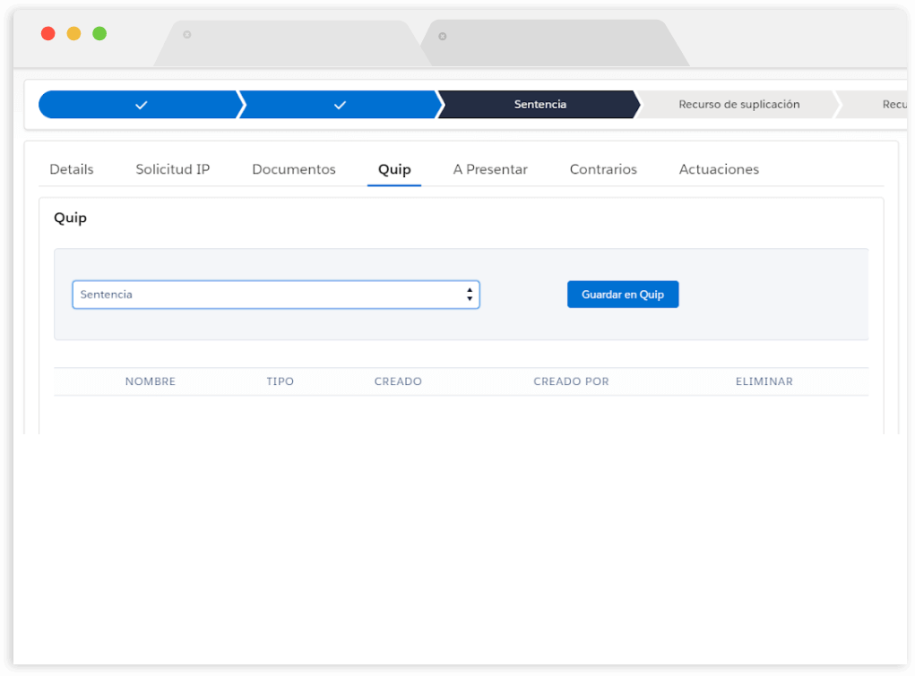Click the TIPO column header

(x=280, y=381)
